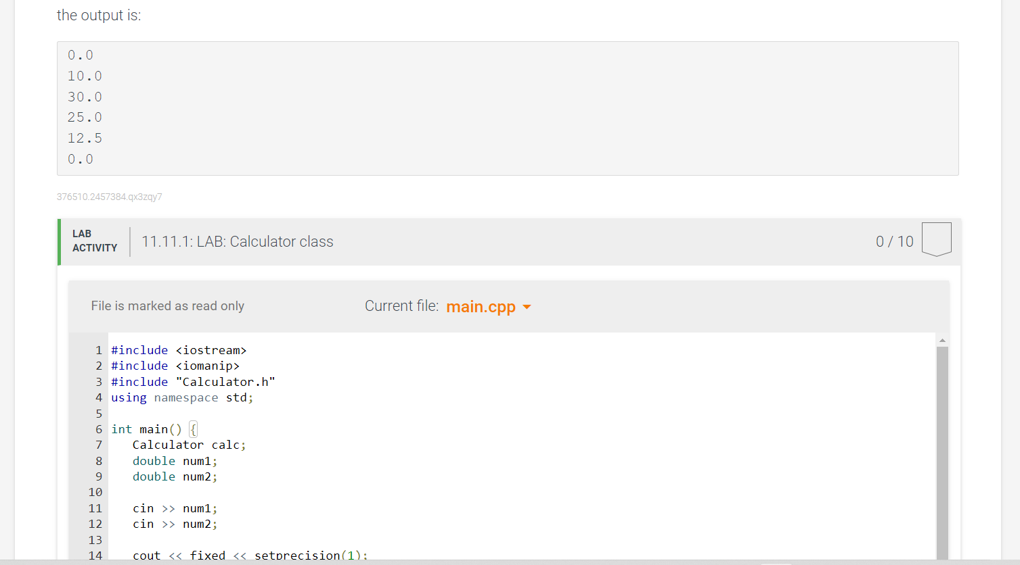
Task: Click the orange dropdown arrow beside main.cpp
Action: click(x=528, y=308)
